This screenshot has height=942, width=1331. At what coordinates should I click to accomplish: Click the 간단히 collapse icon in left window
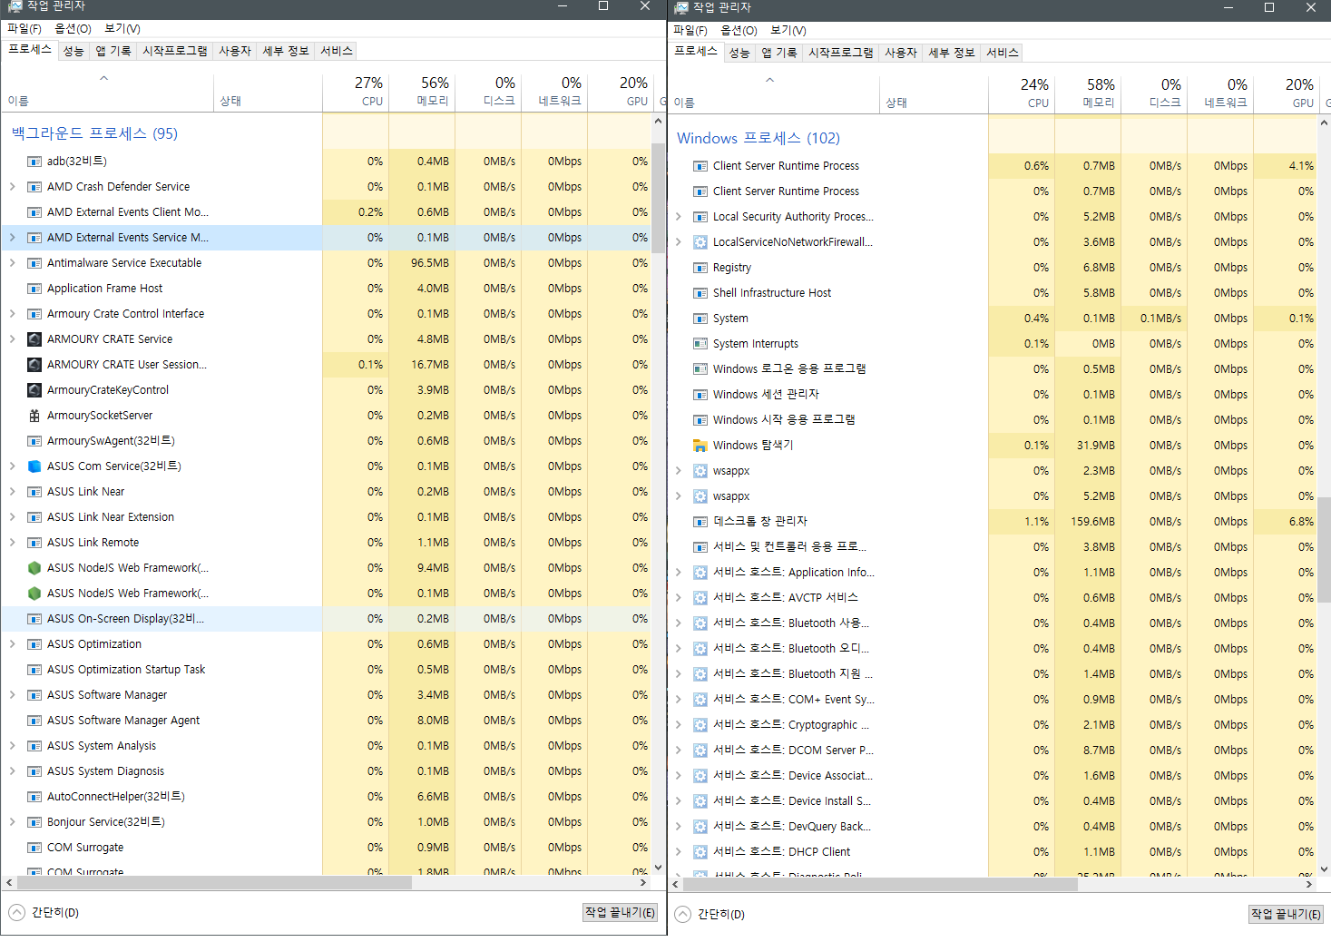[x=16, y=913]
